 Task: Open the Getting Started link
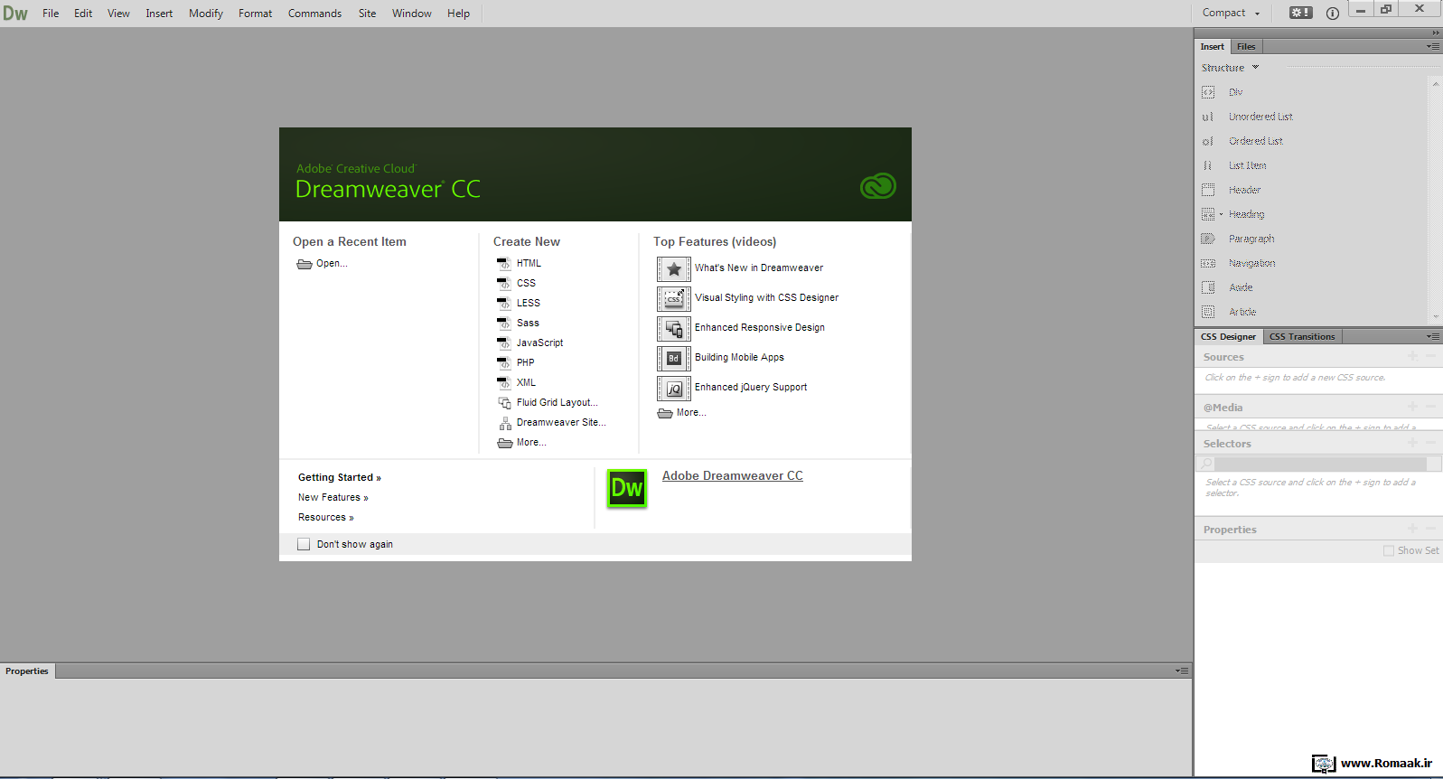pyautogui.click(x=340, y=477)
